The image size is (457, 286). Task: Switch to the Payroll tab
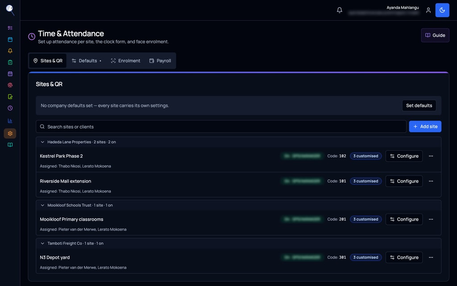(160, 61)
